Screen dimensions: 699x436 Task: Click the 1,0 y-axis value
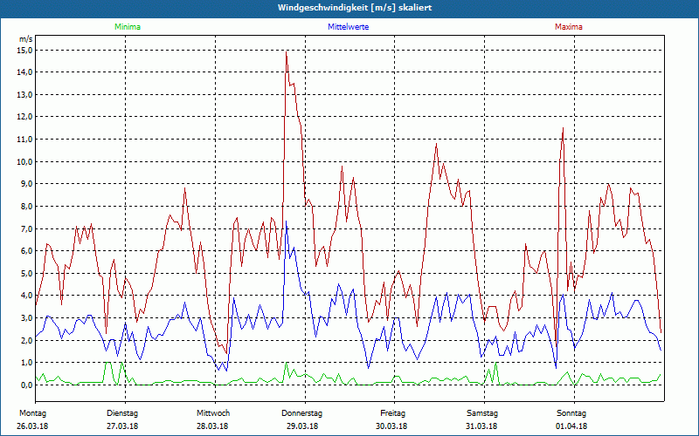26,363
